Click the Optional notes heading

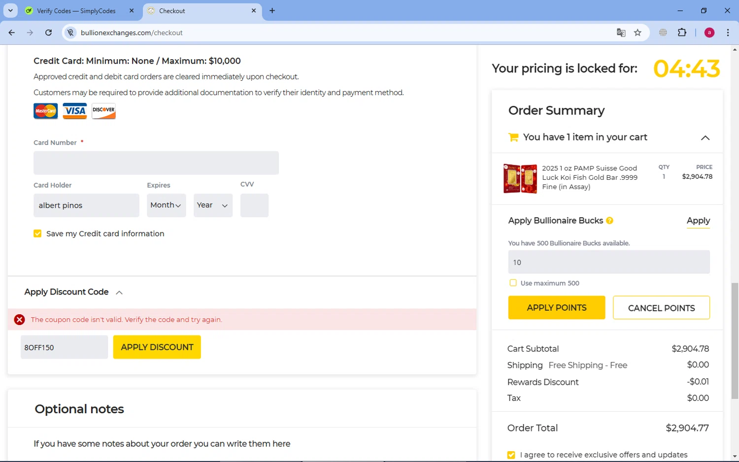pyautogui.click(x=79, y=409)
